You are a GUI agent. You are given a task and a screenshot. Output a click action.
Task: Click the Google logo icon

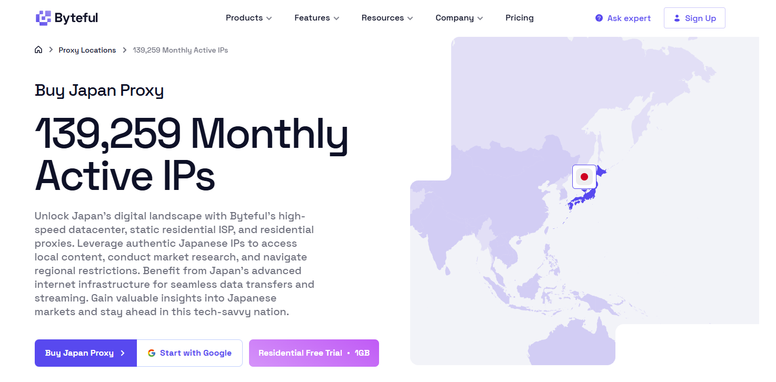[x=152, y=353]
